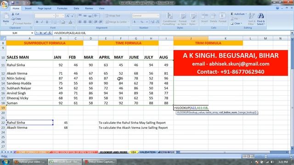Open the VALIDATION sheet tab
Image resolution: width=294 pixels, height=165 pixels.
pyautogui.click(x=148, y=152)
